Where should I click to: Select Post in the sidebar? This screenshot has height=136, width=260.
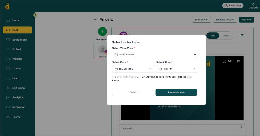[x=18, y=30]
